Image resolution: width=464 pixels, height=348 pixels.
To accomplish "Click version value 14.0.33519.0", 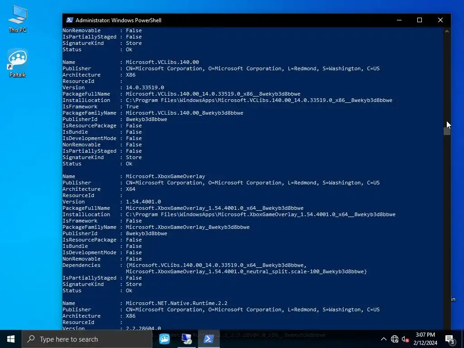I will coord(145,87).
